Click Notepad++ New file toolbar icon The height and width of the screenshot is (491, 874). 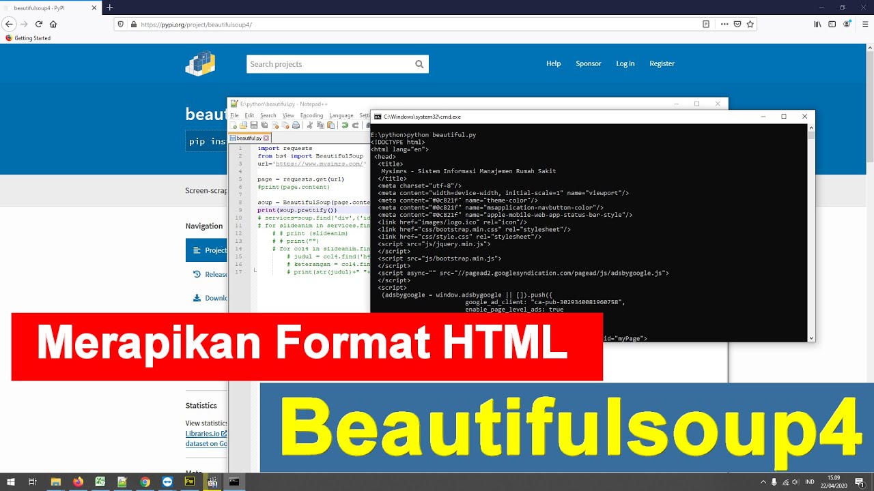pos(234,125)
